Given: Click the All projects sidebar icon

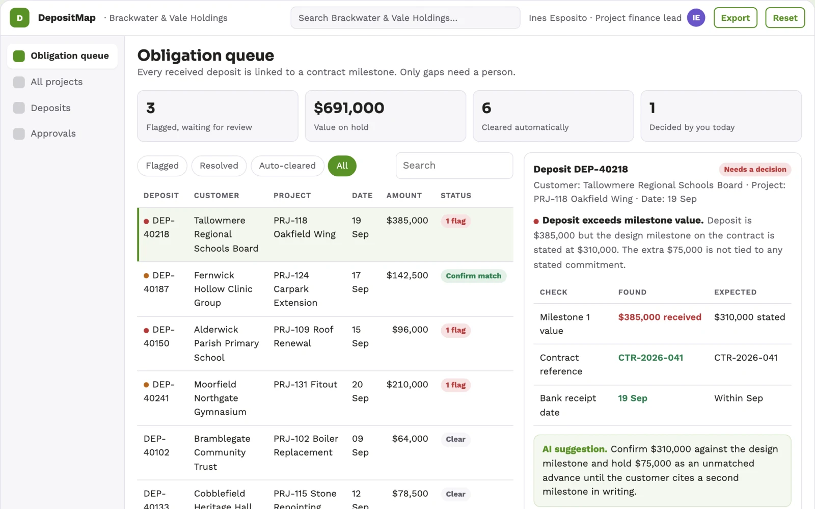Looking at the screenshot, I should (19, 82).
